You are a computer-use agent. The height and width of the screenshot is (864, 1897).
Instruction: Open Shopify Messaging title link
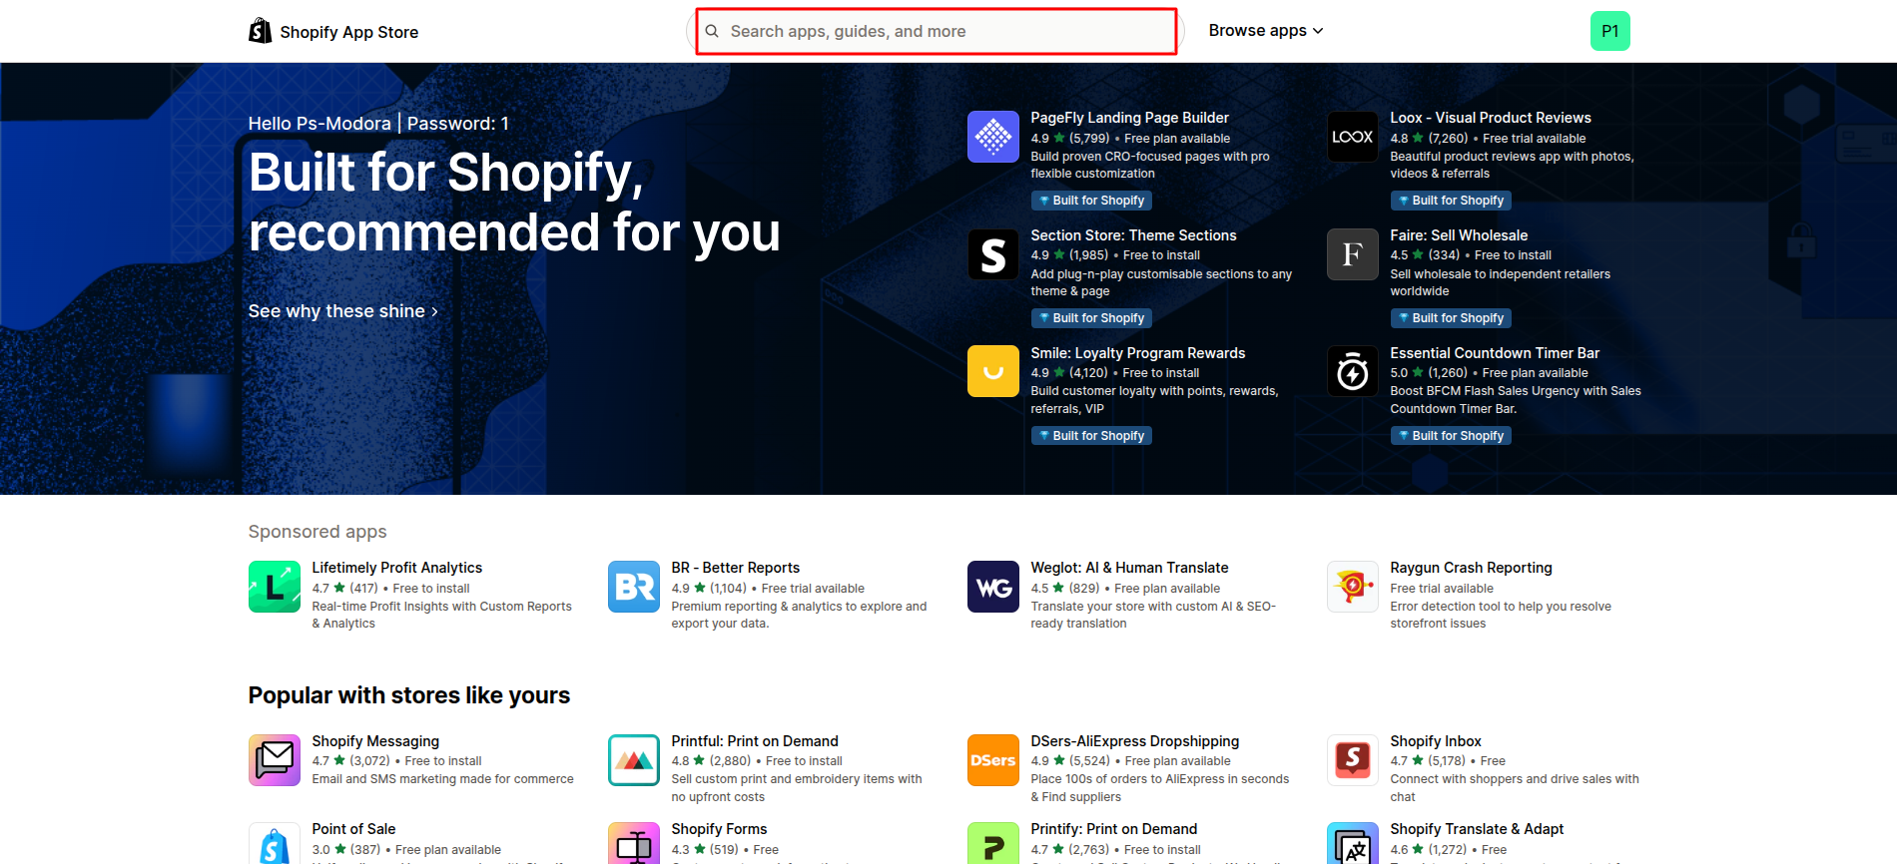tap(375, 741)
